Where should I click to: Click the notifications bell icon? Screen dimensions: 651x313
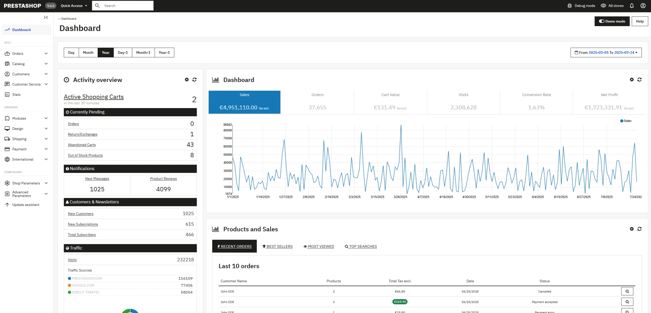click(632, 6)
